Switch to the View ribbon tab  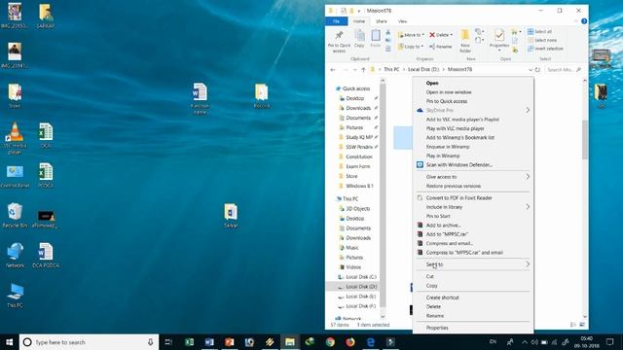tap(402, 21)
